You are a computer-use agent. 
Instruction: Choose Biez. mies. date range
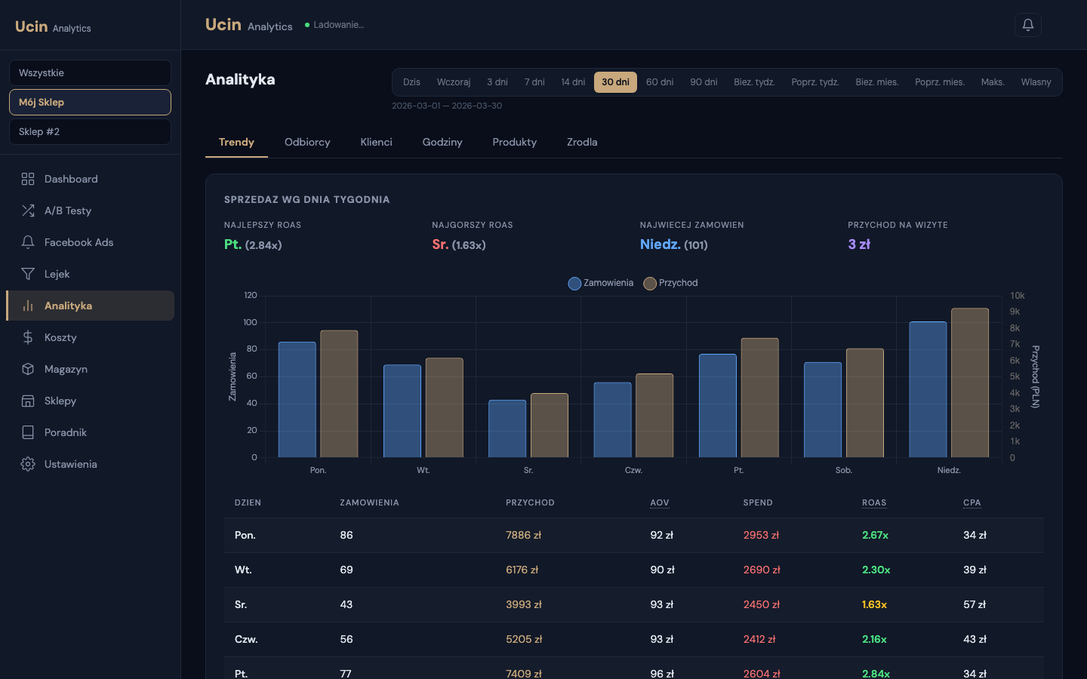(877, 82)
